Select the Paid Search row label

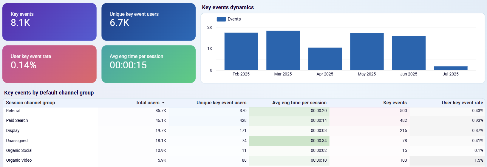(17, 120)
